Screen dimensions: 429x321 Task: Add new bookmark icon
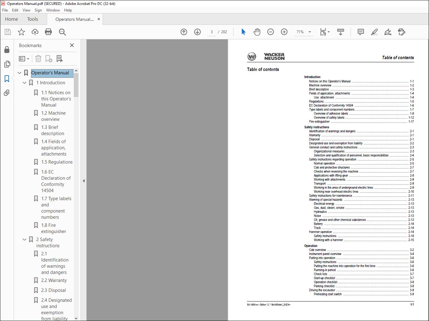coord(49,59)
